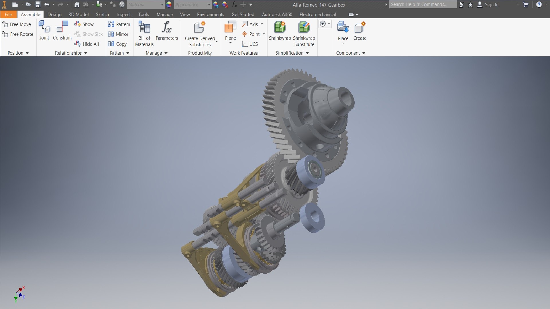Click Show relationships
The image size is (550, 309).
coord(84,24)
